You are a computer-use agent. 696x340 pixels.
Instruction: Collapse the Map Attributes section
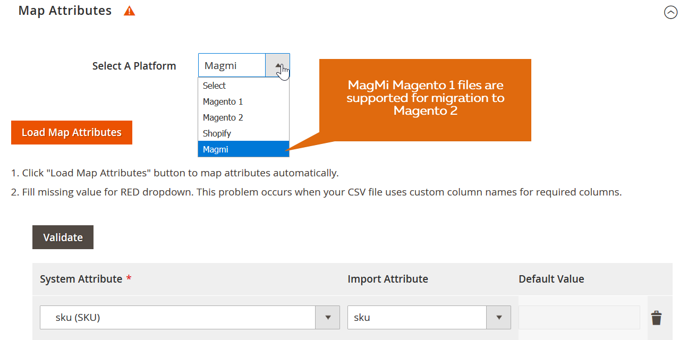[x=671, y=12]
